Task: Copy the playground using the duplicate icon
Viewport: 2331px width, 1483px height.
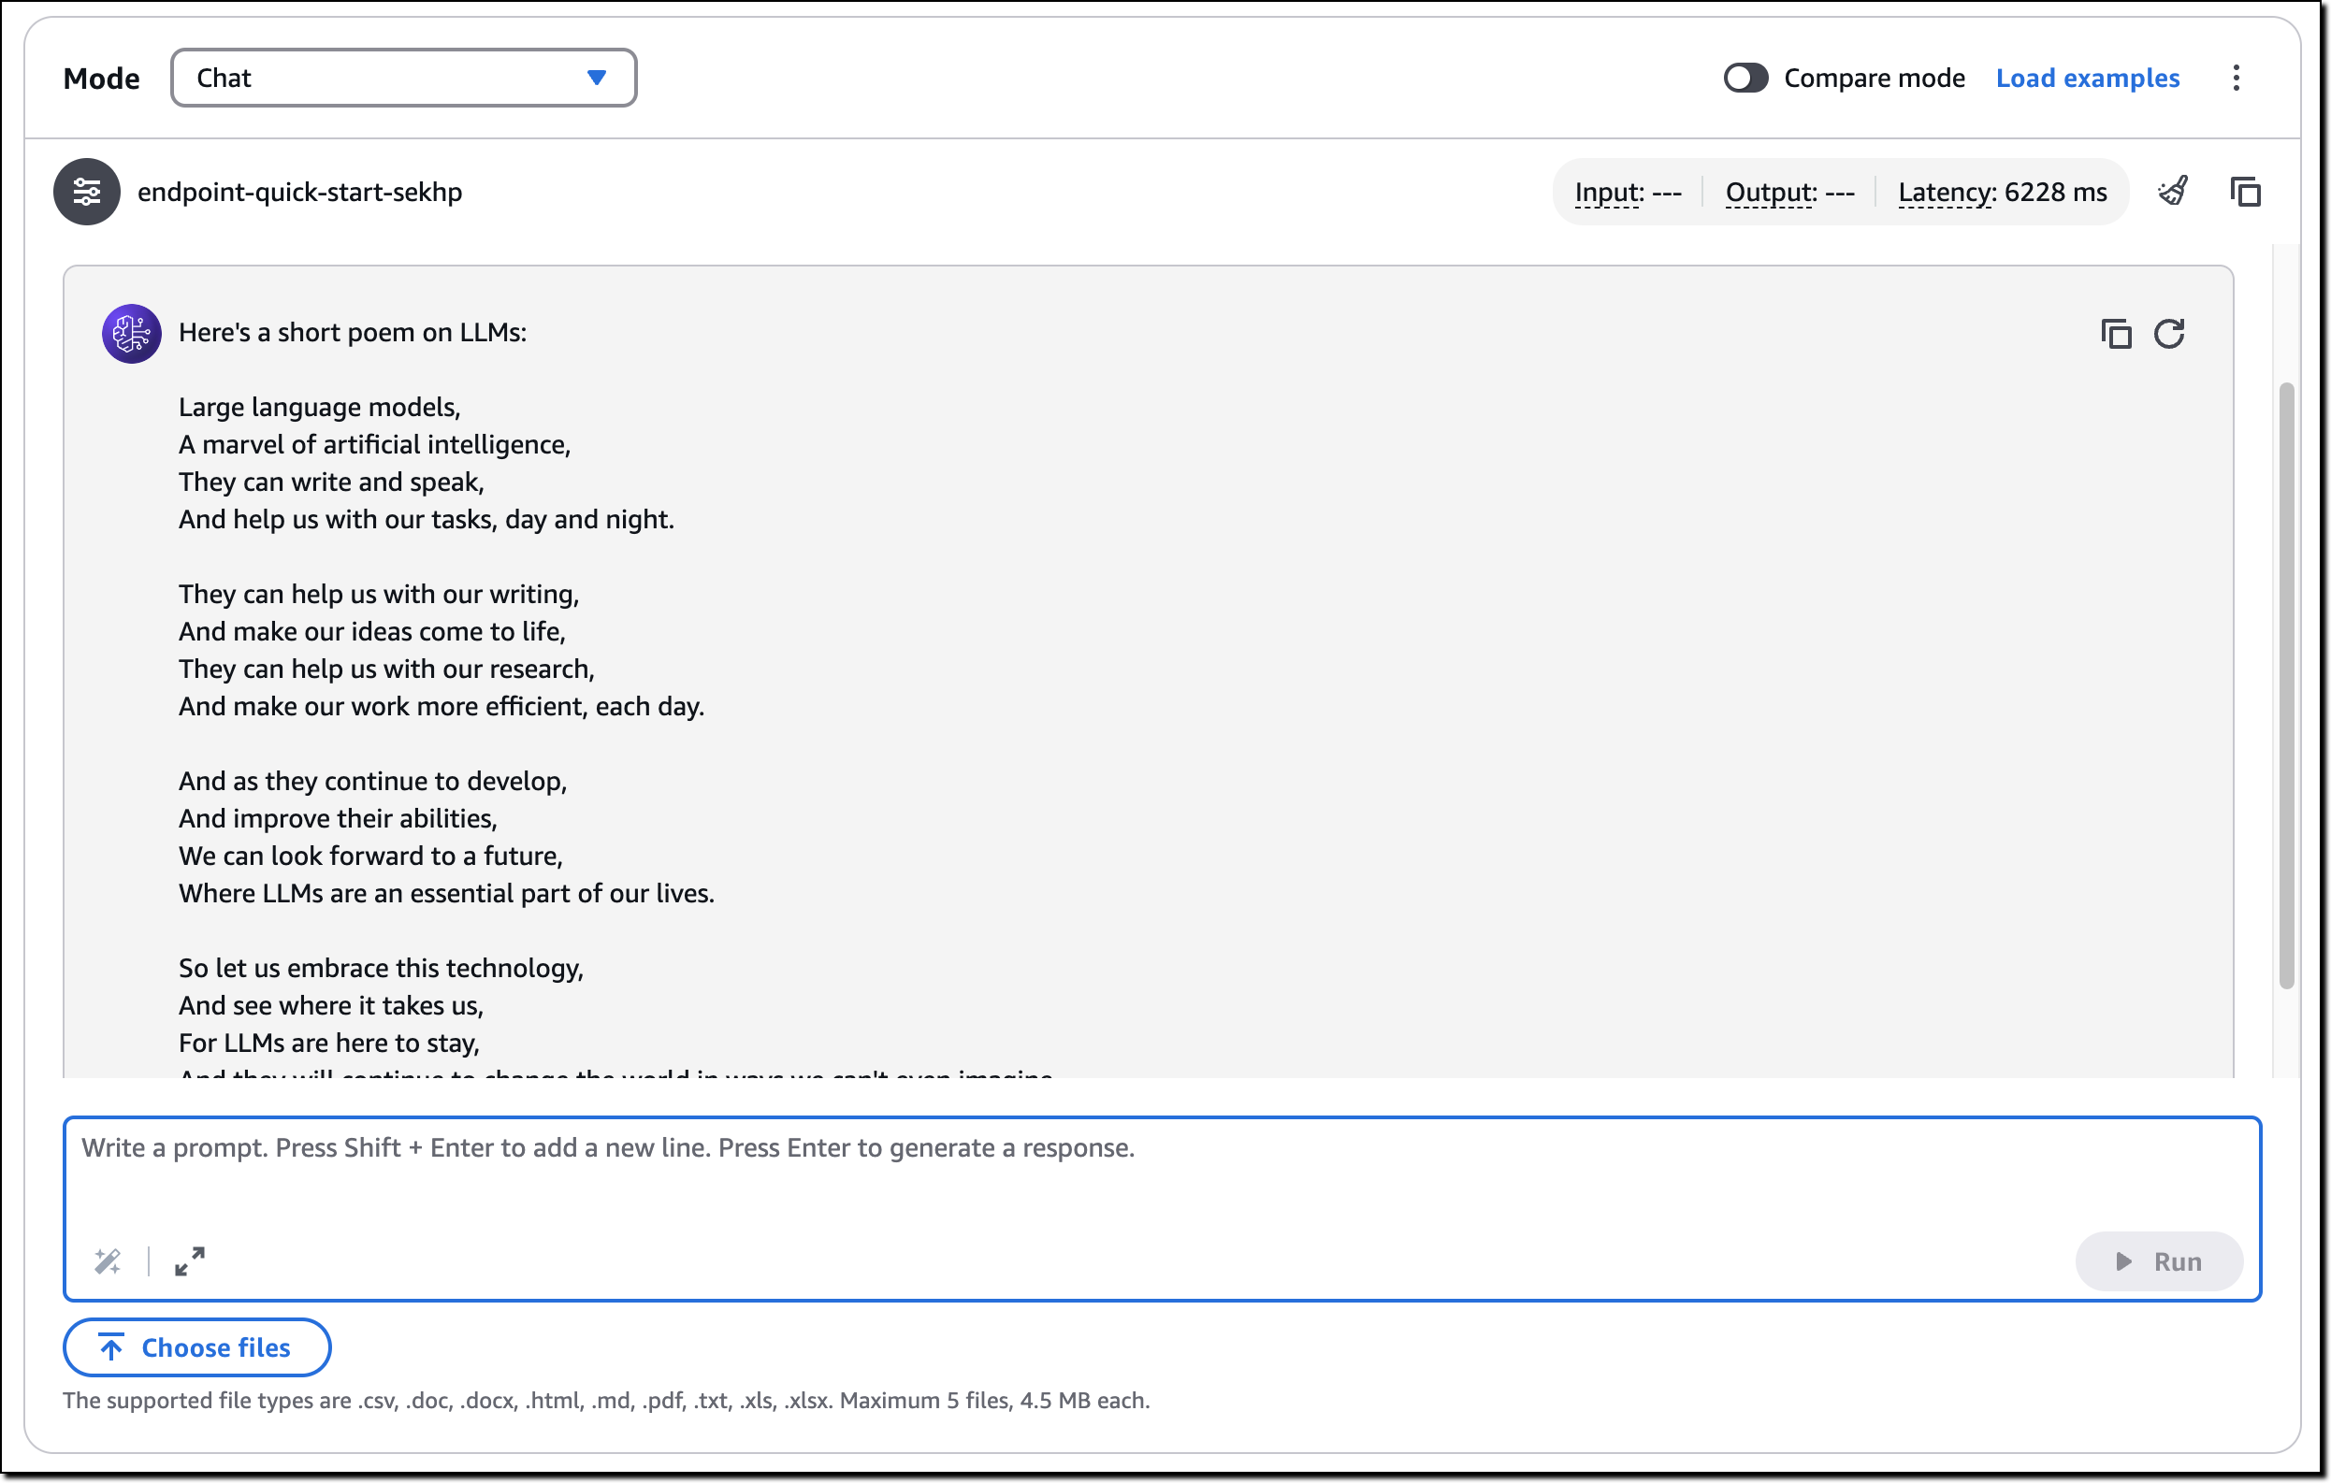Action: (x=2247, y=192)
